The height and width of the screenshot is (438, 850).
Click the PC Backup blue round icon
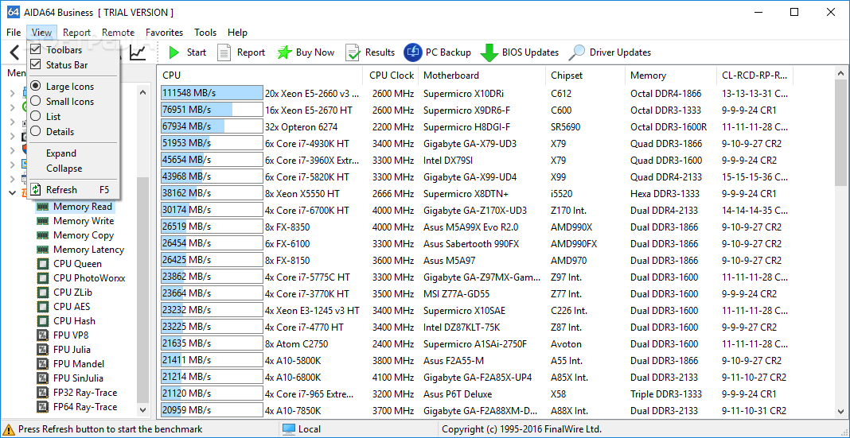pyautogui.click(x=413, y=52)
